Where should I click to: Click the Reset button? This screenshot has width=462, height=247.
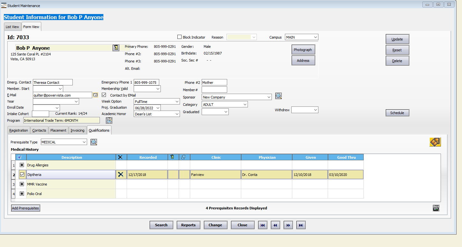click(397, 50)
